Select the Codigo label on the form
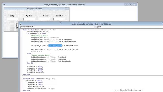The height and width of the screenshot is (92, 163). click(12, 16)
